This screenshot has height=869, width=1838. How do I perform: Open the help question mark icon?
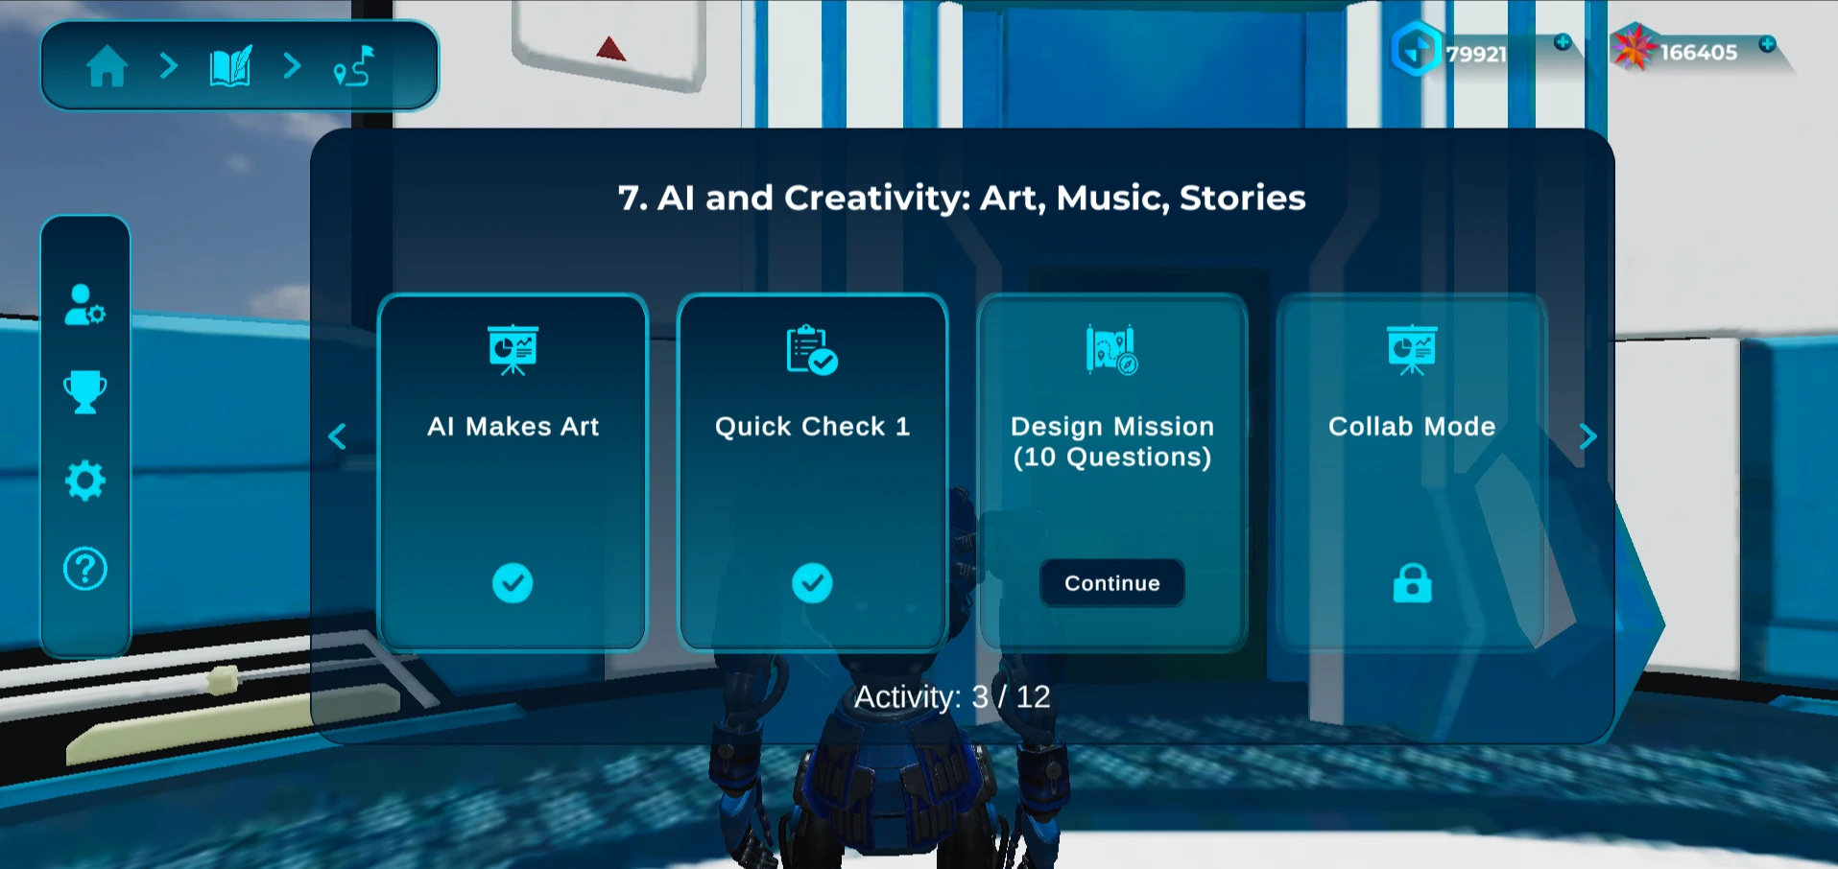coord(84,569)
